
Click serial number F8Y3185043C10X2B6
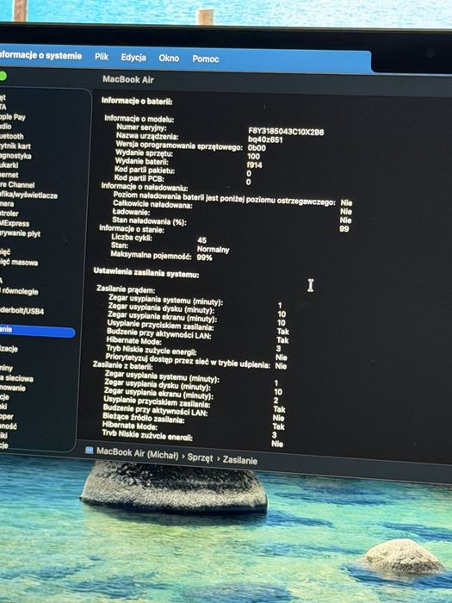(286, 133)
